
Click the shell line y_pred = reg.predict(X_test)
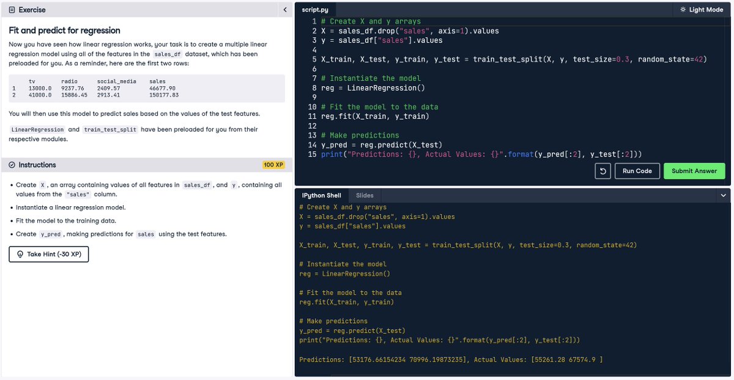[x=352, y=330]
